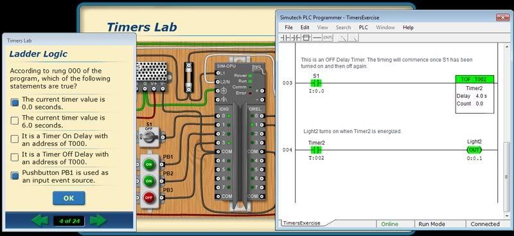The image size is (514, 236).
Task: Uncheck 'current timer value is 0.0 seconds'
Action: (x=15, y=103)
